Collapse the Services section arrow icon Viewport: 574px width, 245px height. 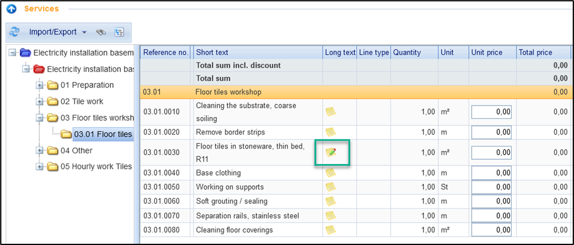click(x=11, y=9)
